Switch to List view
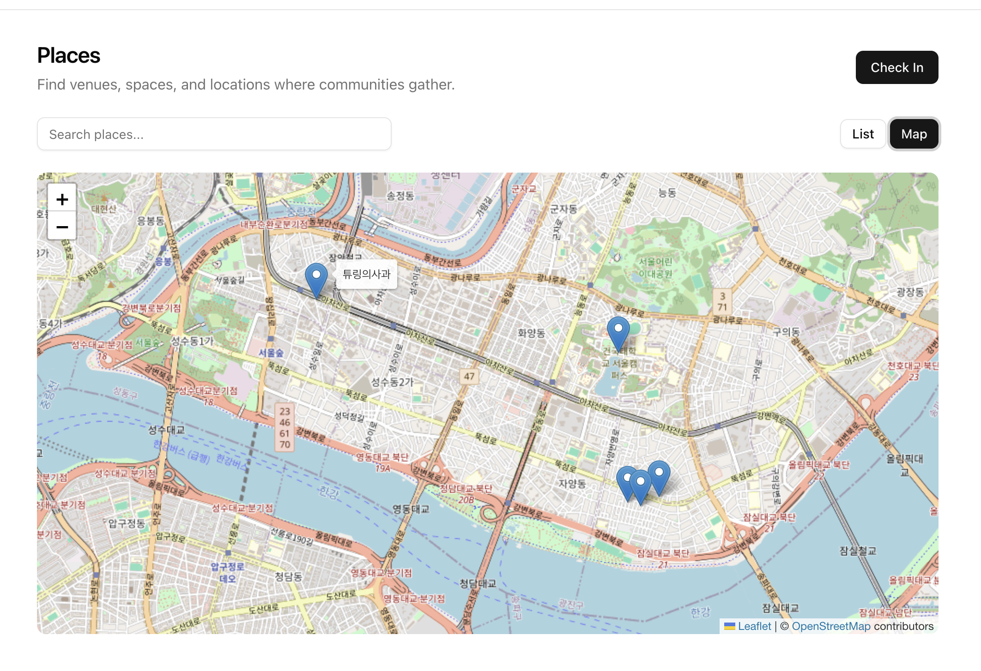The image size is (981, 671). click(862, 134)
